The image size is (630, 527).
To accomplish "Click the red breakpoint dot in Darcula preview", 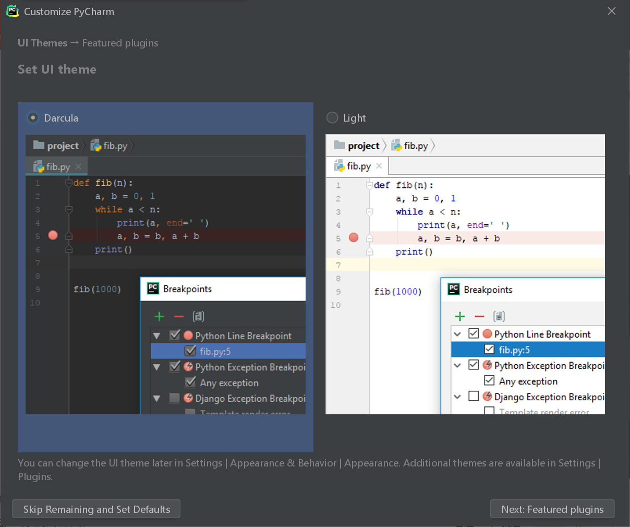I will coord(53,235).
